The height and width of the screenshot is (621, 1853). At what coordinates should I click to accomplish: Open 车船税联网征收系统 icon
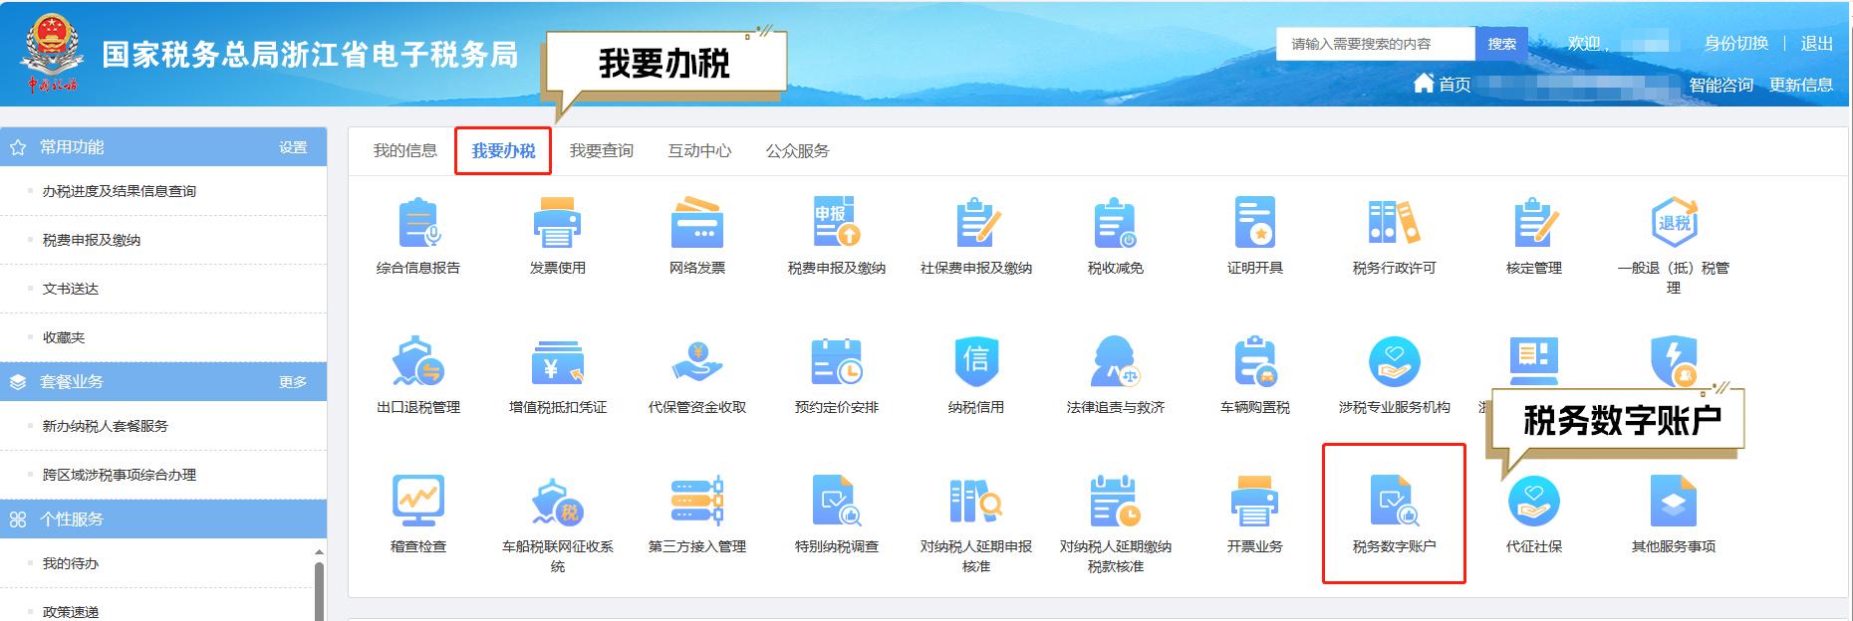[x=558, y=501]
